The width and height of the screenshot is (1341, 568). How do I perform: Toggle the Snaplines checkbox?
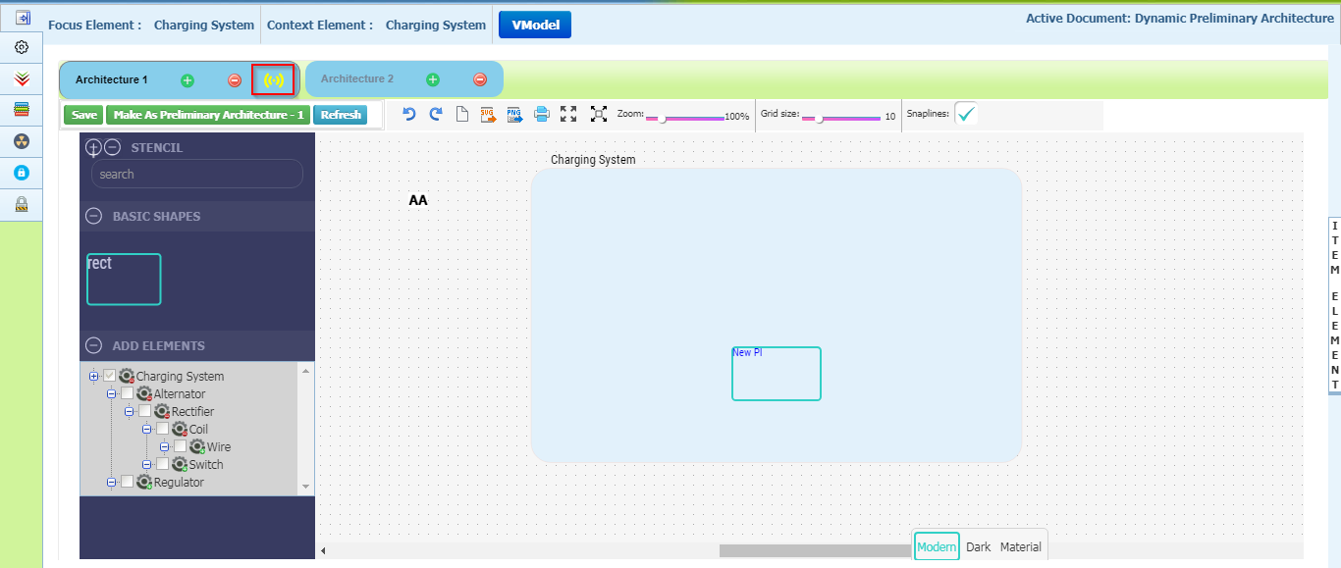966,115
